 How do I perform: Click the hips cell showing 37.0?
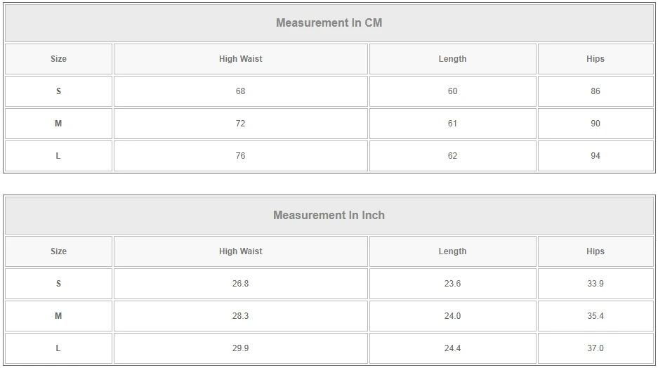pos(595,348)
